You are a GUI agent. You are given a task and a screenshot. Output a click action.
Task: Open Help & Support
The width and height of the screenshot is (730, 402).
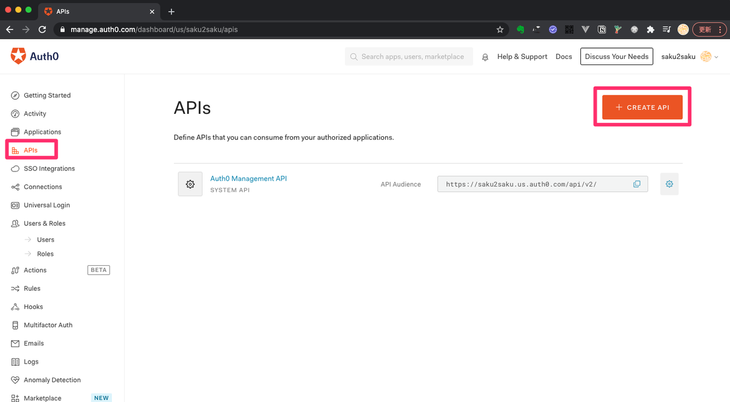pos(522,57)
